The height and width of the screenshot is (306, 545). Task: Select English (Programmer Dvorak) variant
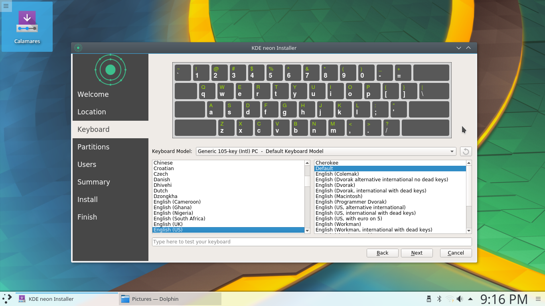pyautogui.click(x=390, y=202)
